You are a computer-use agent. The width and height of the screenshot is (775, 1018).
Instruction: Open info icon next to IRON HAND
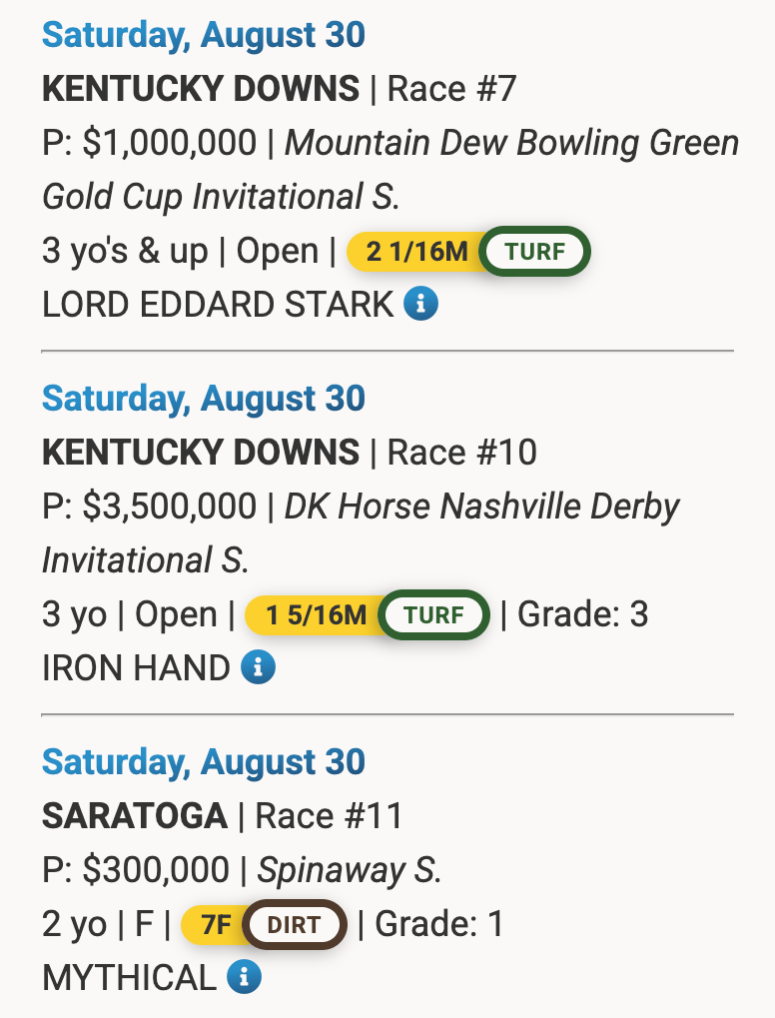click(258, 666)
